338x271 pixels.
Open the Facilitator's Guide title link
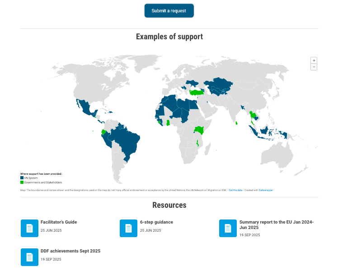pyautogui.click(x=59, y=222)
